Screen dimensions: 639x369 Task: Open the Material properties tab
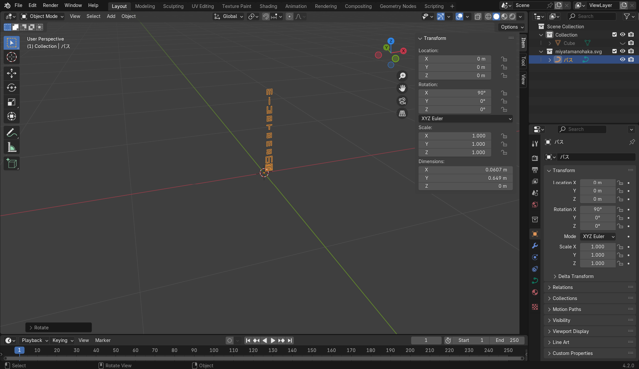tap(535, 292)
